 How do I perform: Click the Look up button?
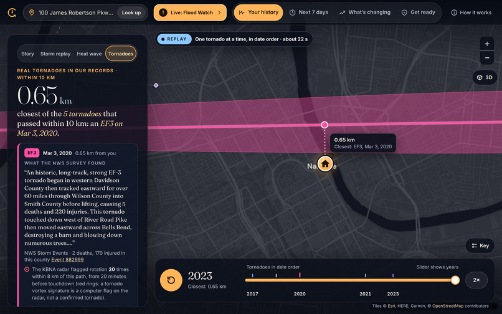[x=131, y=12]
